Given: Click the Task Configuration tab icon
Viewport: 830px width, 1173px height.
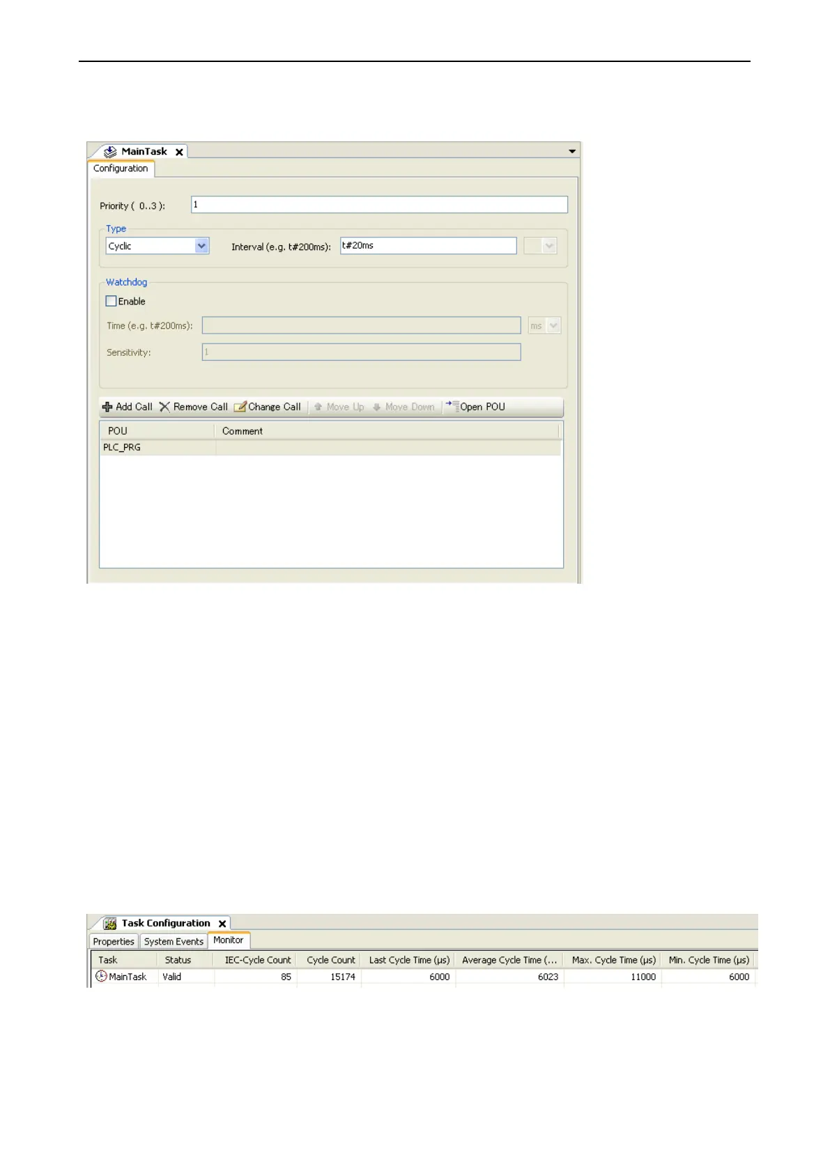Looking at the screenshot, I should click(110, 924).
